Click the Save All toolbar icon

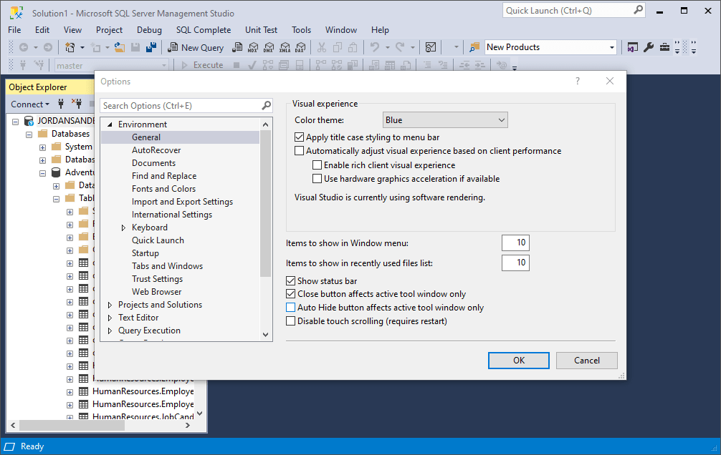(151, 47)
